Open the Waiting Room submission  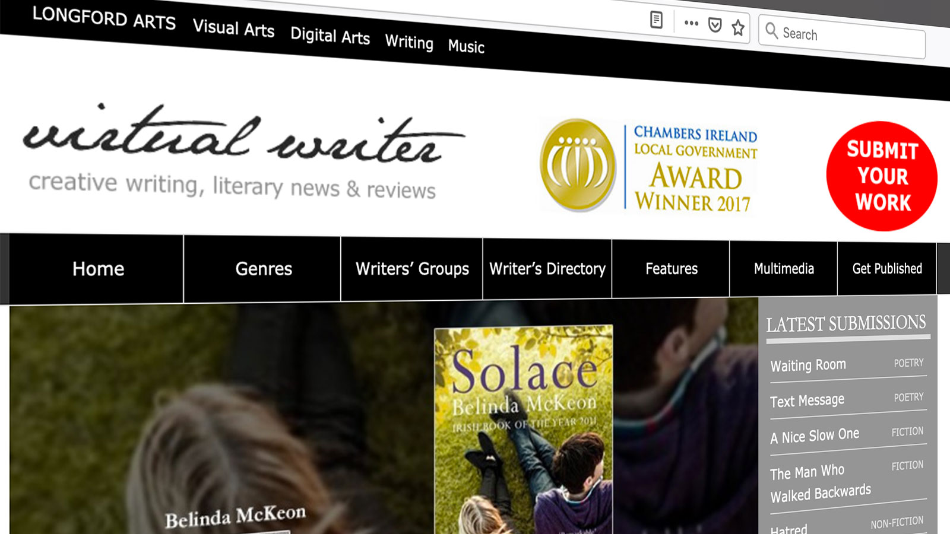pos(808,365)
